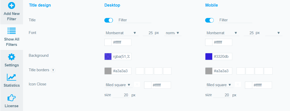Pick the Desktop Background blue color swatch
This screenshot has height=111, width=290.
(108, 57)
